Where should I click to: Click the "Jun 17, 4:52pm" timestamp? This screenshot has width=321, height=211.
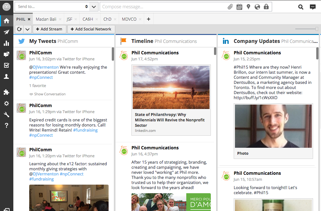click(144, 59)
